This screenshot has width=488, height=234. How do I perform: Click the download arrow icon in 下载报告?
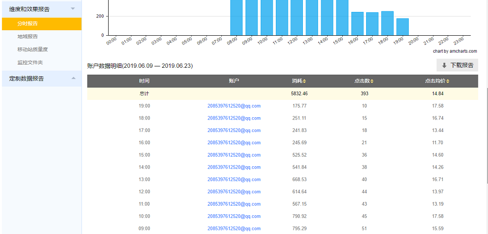444,65
